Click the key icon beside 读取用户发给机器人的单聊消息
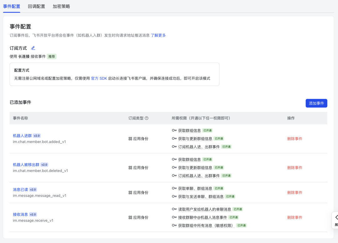The image size is (338, 243). 174,209
